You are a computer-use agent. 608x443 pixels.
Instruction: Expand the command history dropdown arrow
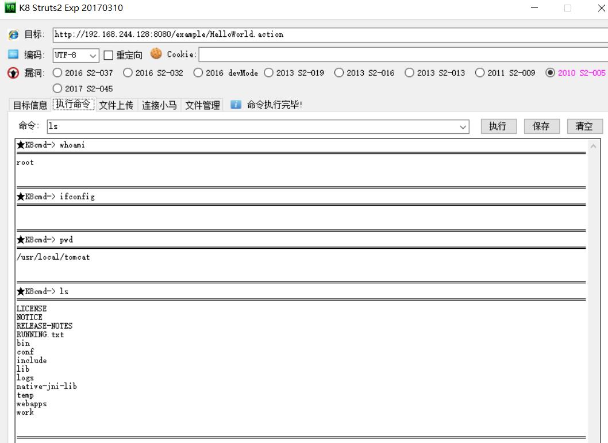[463, 127]
